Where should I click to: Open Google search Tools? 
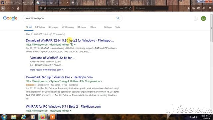tap(117, 27)
